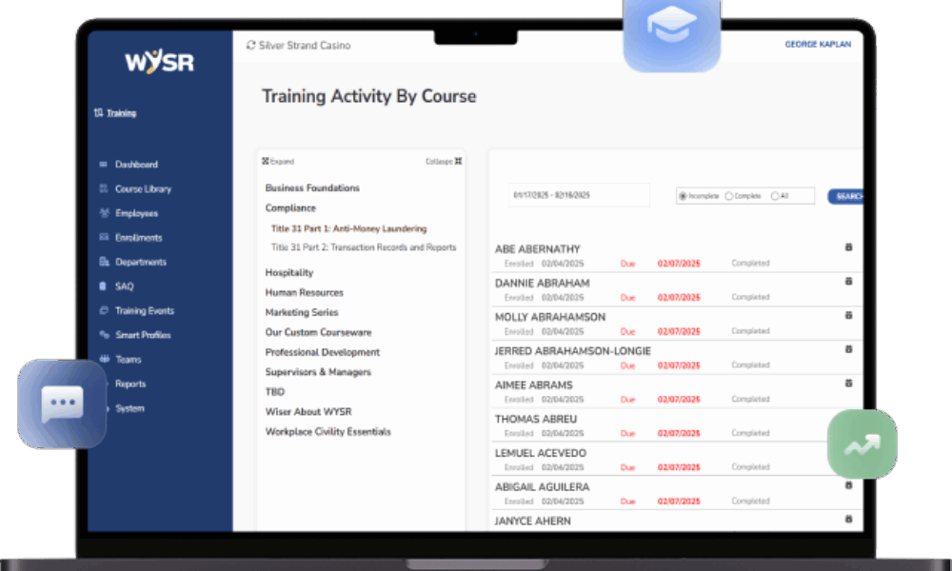
Task: Expand the Hospitality course category
Action: tap(289, 273)
